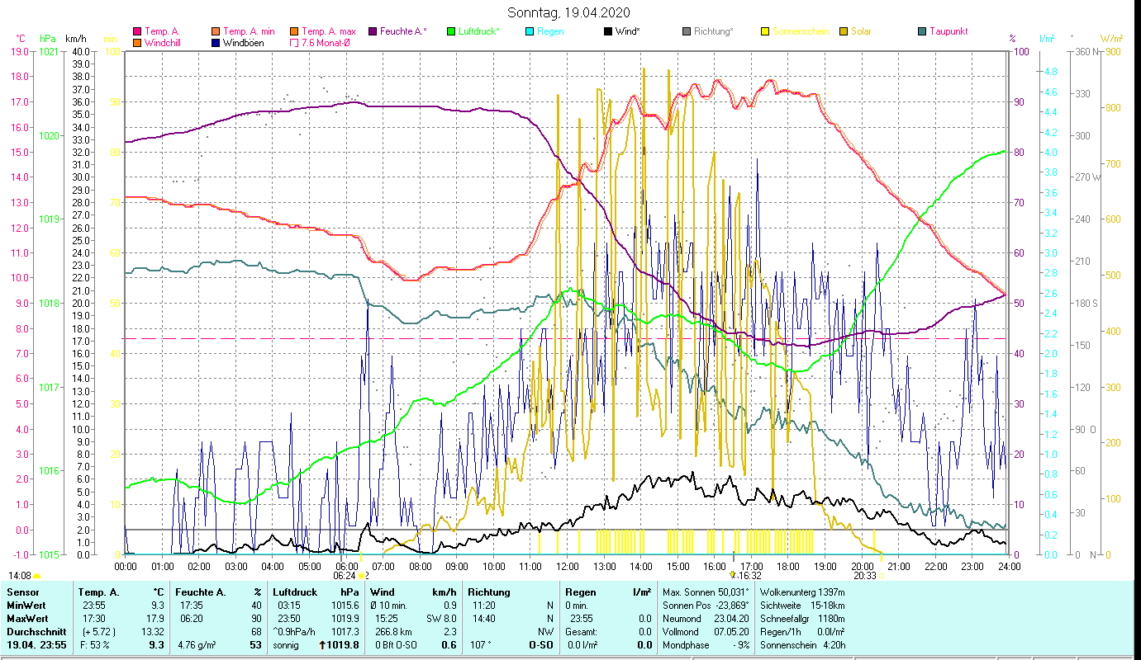
Task: Click the average temperature value 13.32
Action: pos(152,632)
